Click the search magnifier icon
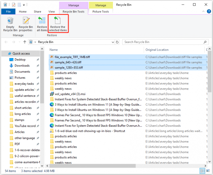213x175 pixels. pyautogui.click(x=205, y=42)
